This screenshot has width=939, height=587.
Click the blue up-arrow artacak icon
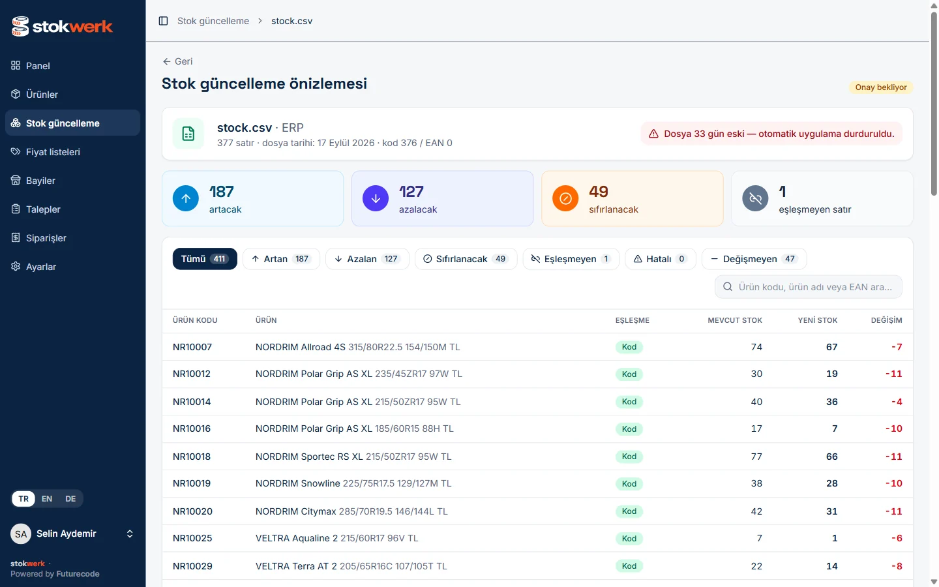point(186,198)
